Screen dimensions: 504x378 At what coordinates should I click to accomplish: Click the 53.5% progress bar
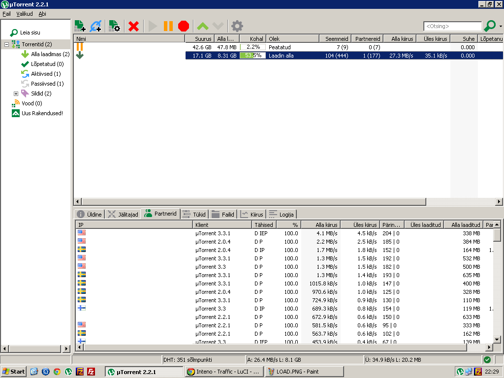tap(252, 56)
